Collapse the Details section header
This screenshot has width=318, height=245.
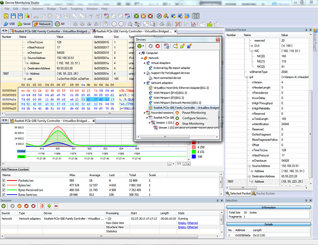pos(268,224)
